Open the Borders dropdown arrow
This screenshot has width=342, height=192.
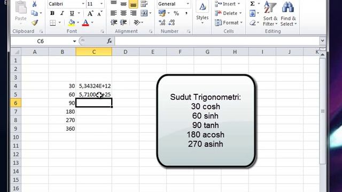(59, 22)
